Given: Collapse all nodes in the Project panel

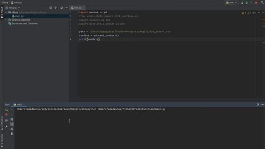Looking at the screenshot, I should (55, 8).
